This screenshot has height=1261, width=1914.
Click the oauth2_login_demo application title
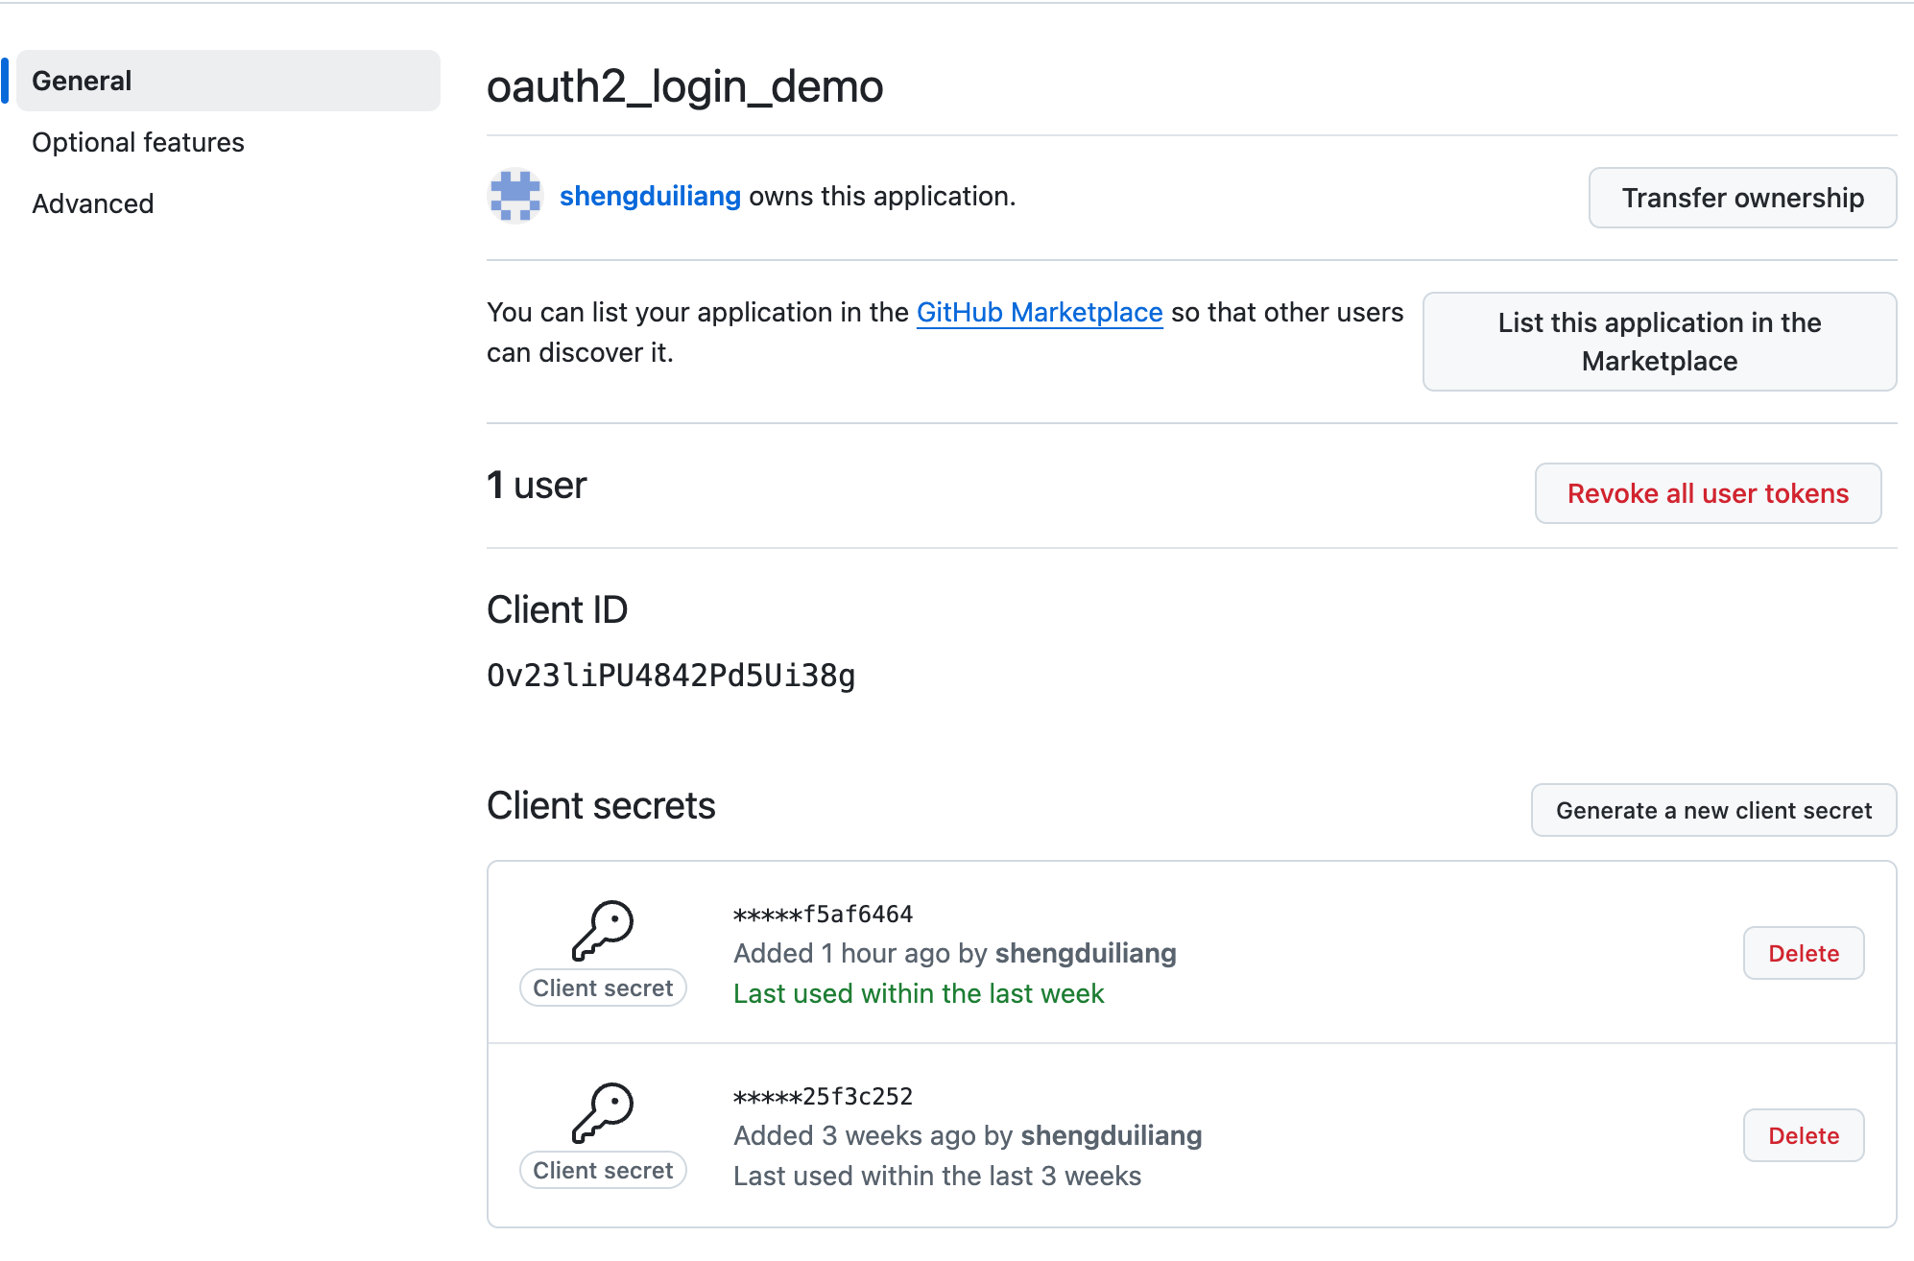(684, 86)
